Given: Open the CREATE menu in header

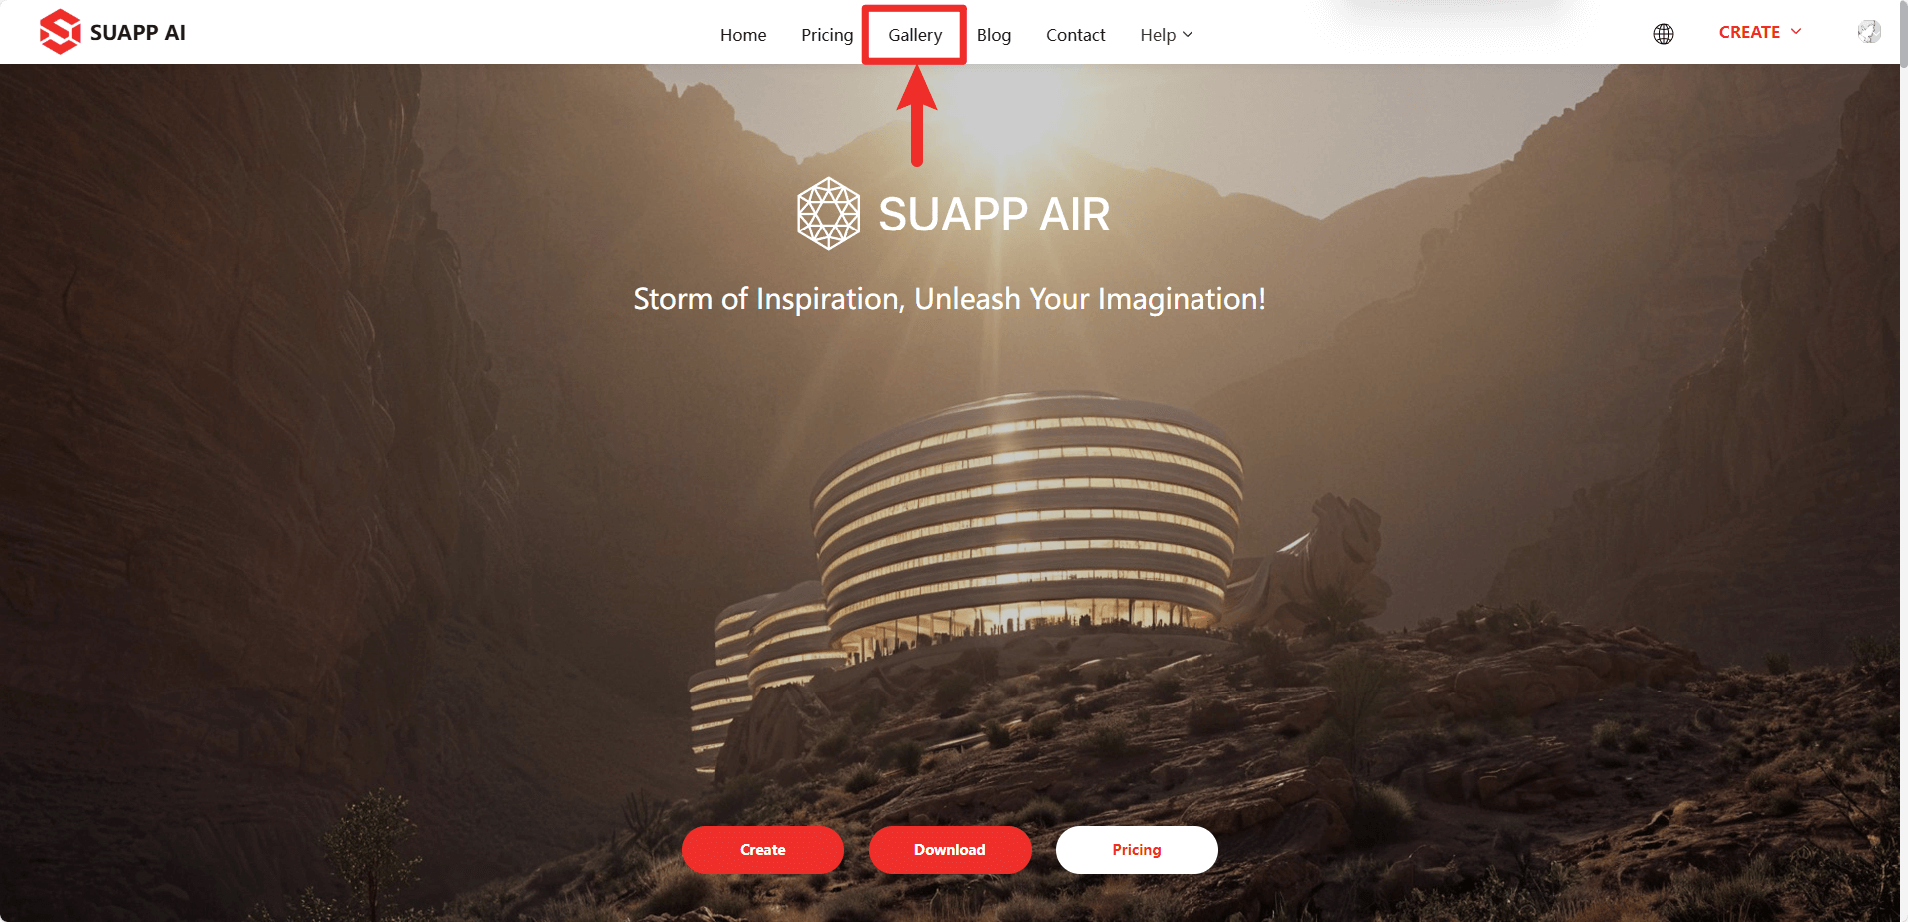Looking at the screenshot, I should [1760, 32].
